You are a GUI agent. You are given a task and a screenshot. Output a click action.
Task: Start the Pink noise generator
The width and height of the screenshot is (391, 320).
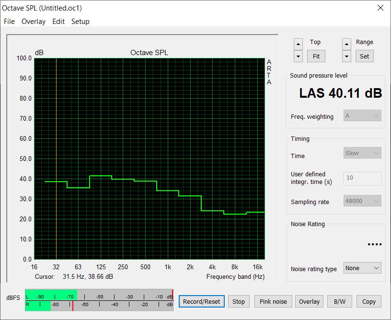(273, 302)
